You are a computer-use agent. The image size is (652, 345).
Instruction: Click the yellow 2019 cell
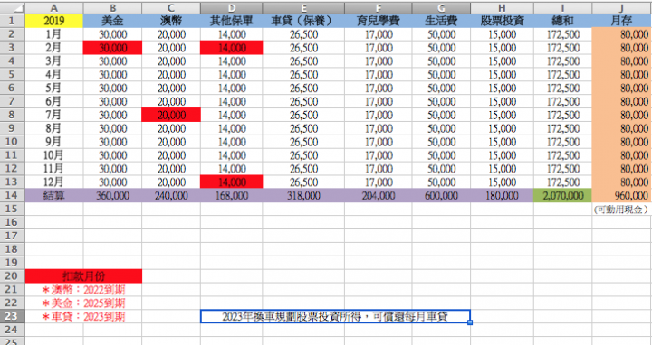click(54, 21)
